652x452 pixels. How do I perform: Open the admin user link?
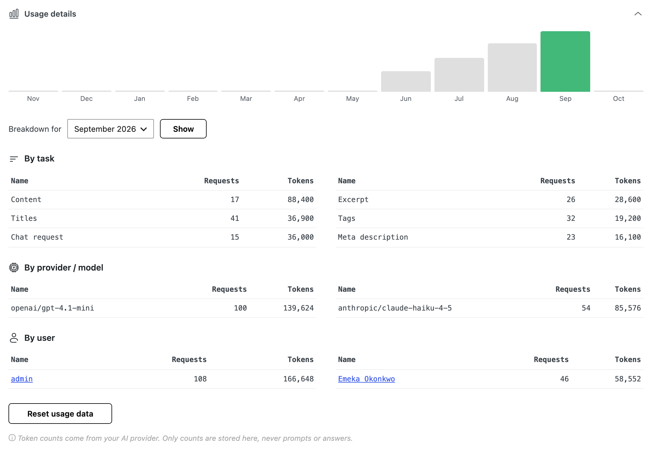point(22,379)
